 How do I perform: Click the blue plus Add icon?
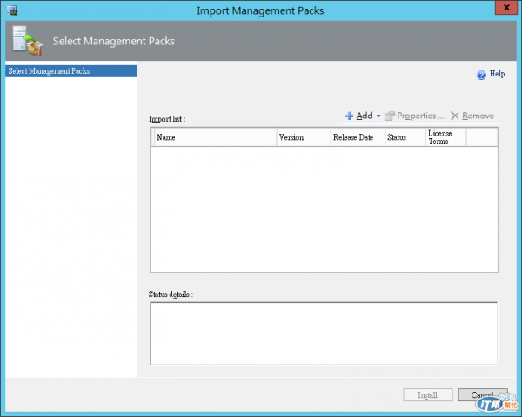349,116
